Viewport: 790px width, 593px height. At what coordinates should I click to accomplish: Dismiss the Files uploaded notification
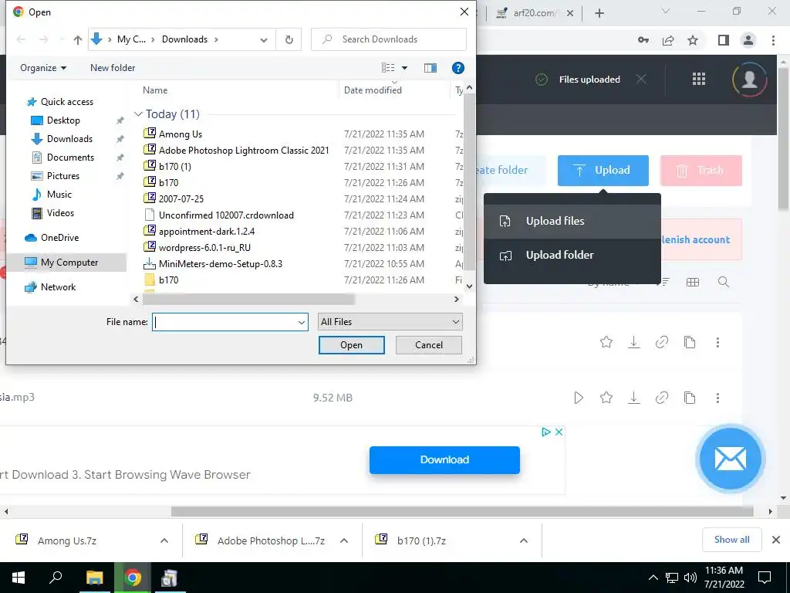(x=641, y=80)
